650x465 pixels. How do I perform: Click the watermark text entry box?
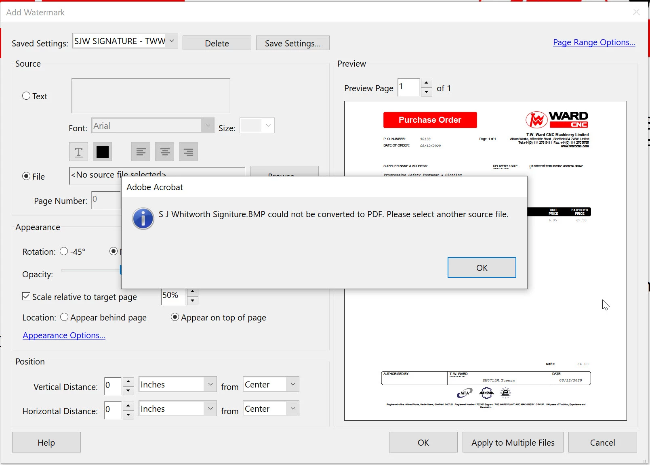click(151, 96)
